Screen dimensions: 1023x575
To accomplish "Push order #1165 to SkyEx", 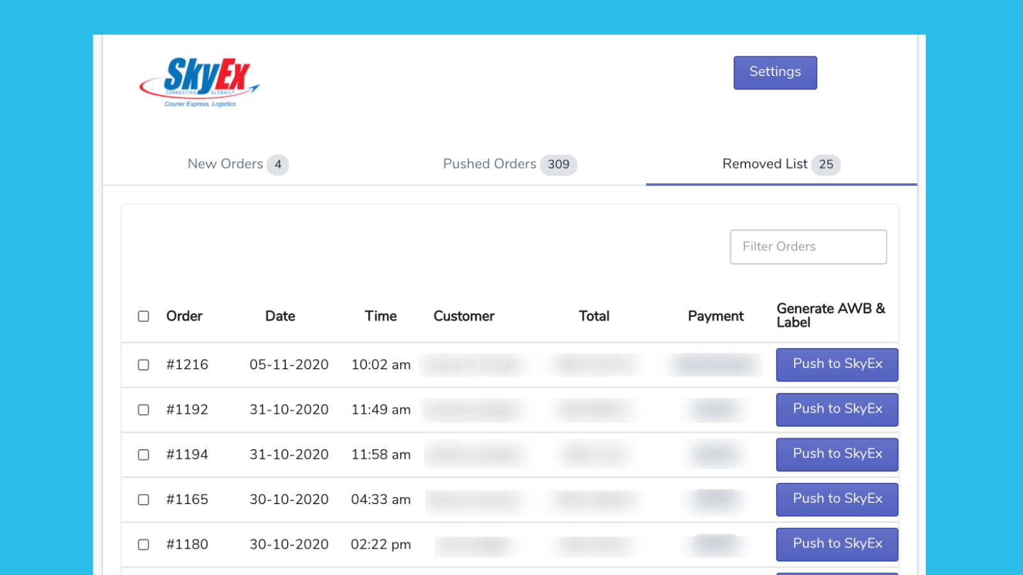I will click(837, 500).
